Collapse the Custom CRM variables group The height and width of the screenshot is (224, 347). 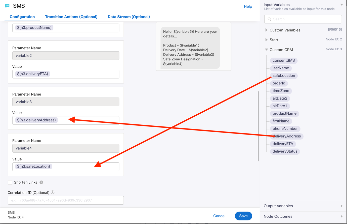266,50
